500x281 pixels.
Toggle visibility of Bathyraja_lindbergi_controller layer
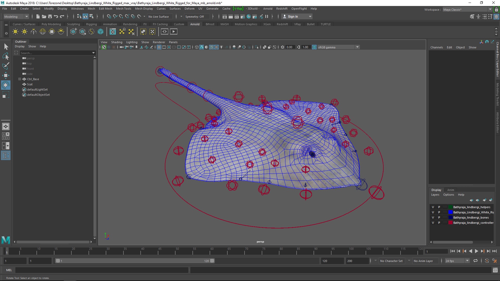[433, 223]
